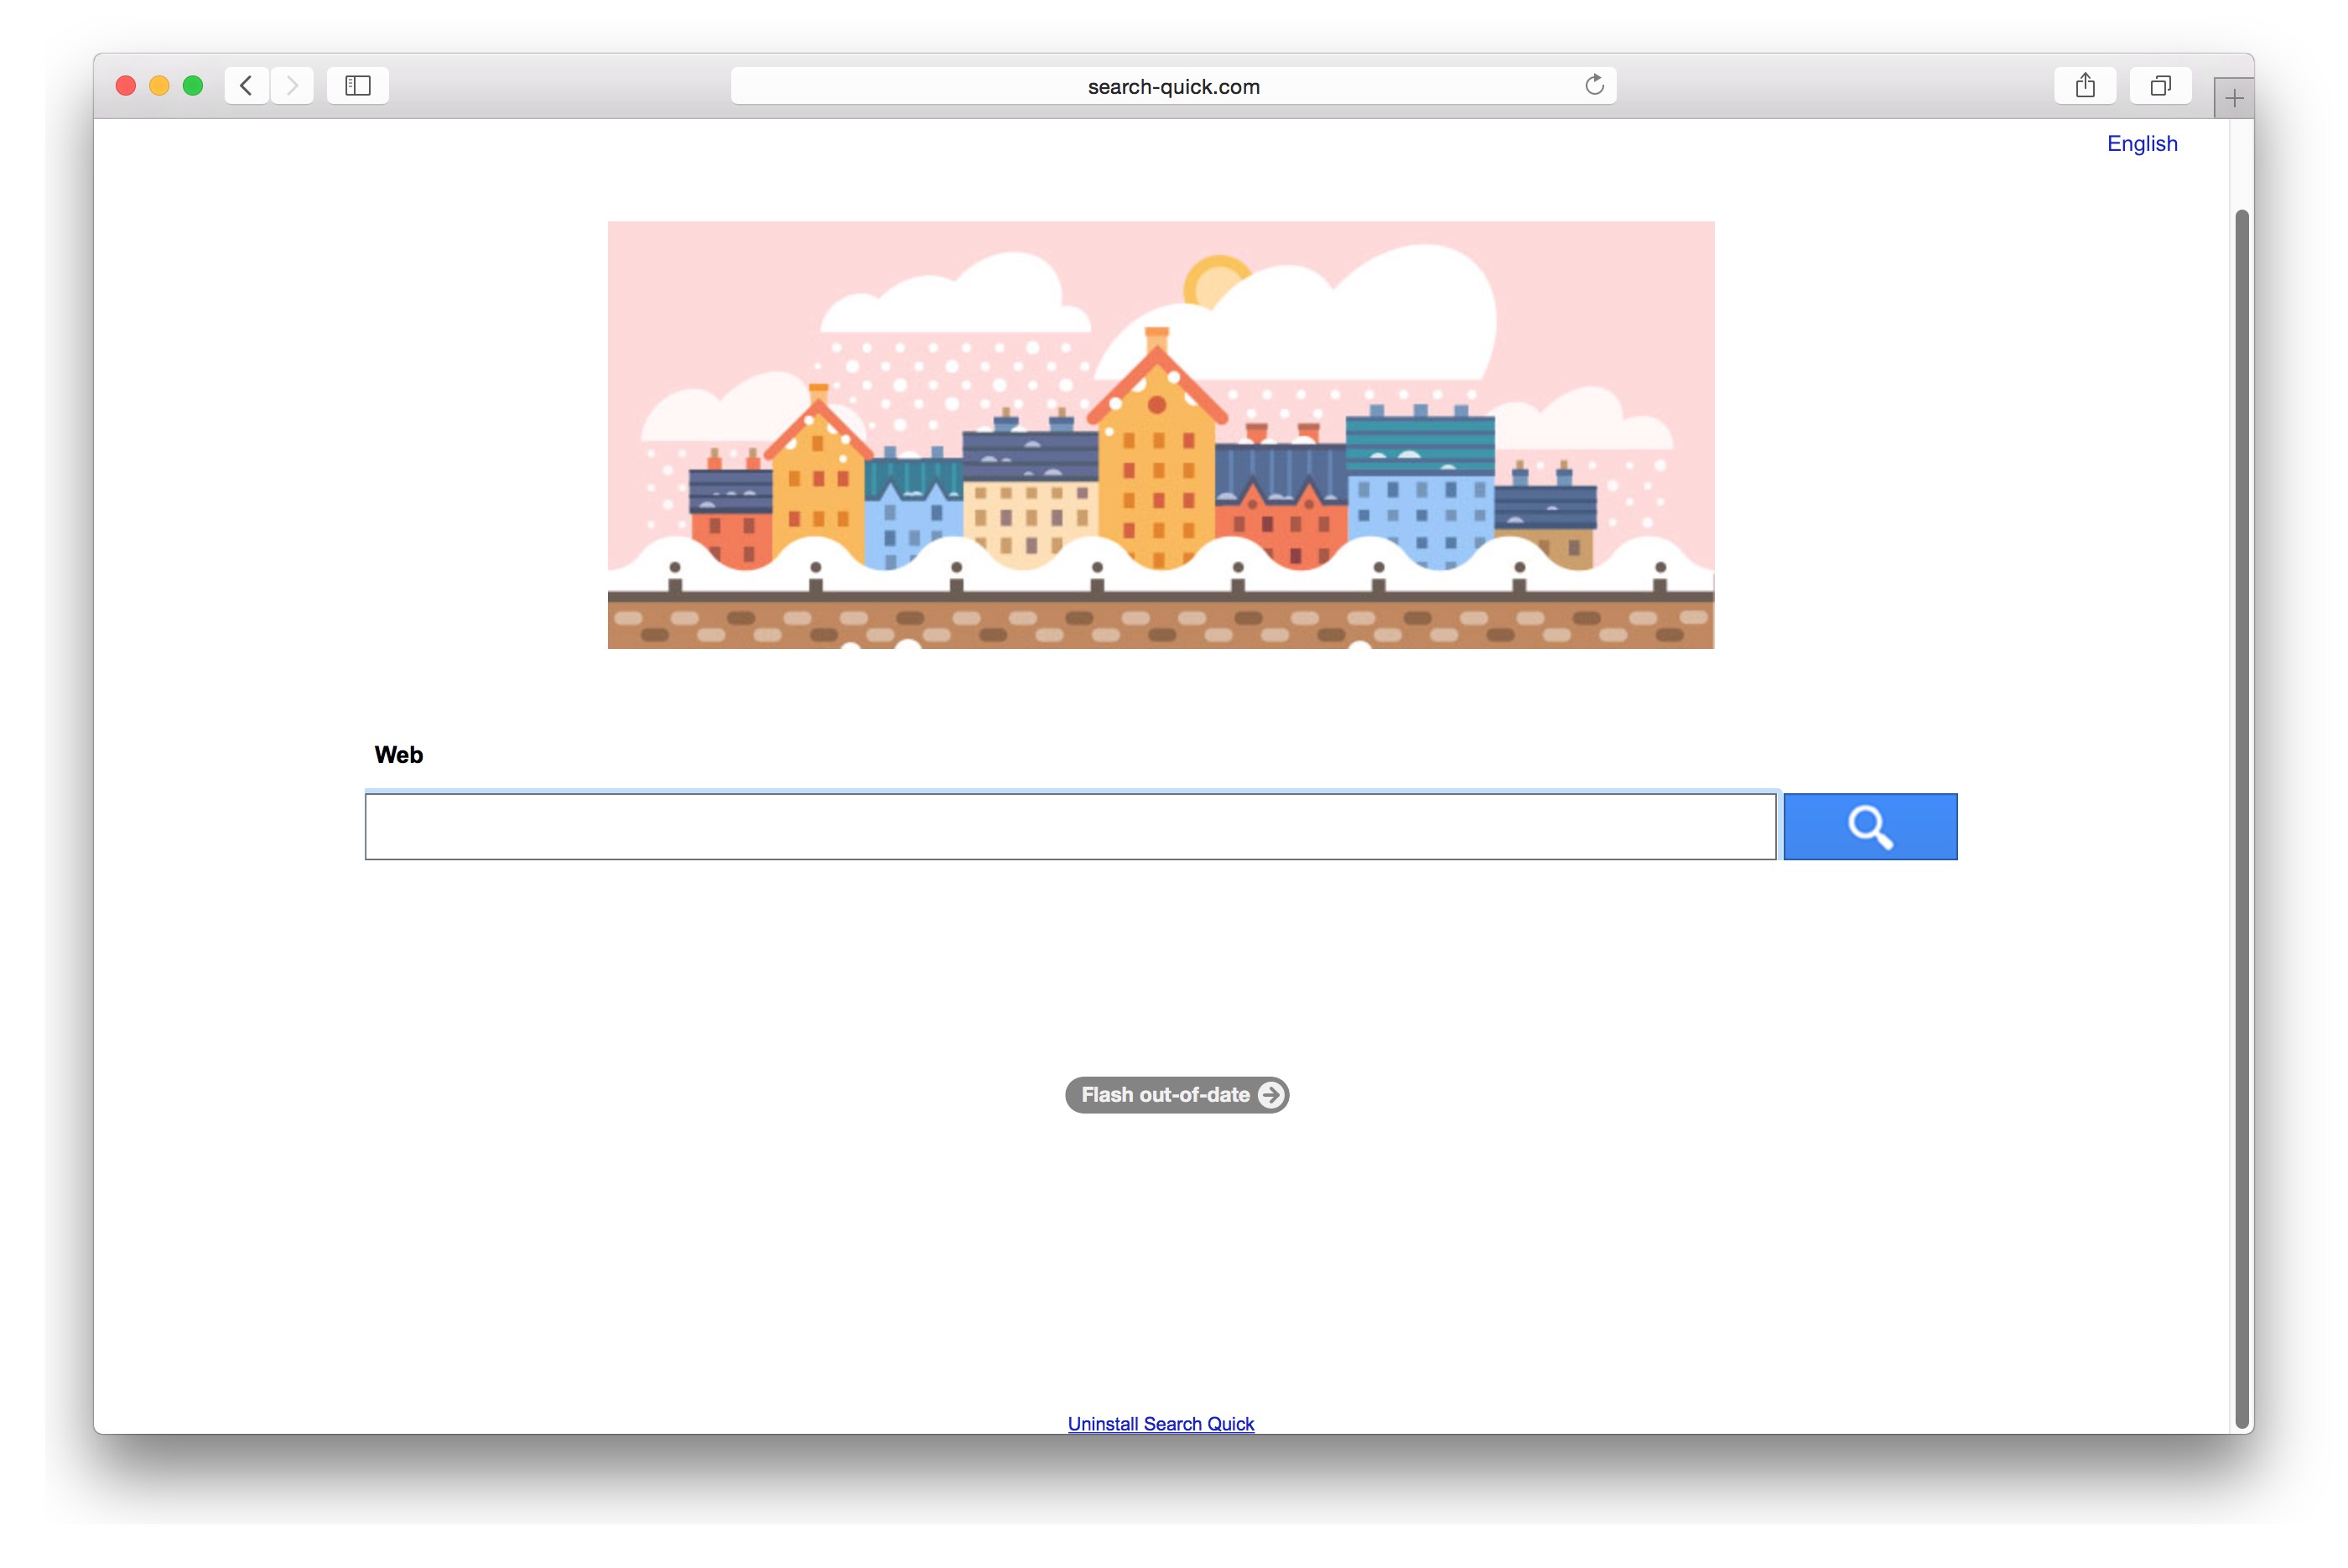This screenshot has width=2348, height=1568.
Task: Show all tabs overview icon
Action: (x=2160, y=86)
